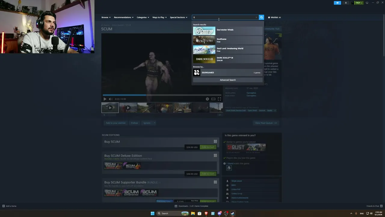Viewport: 385px width, 217px height.
Task: Open the ARK similar game image
Action: pos(256,147)
